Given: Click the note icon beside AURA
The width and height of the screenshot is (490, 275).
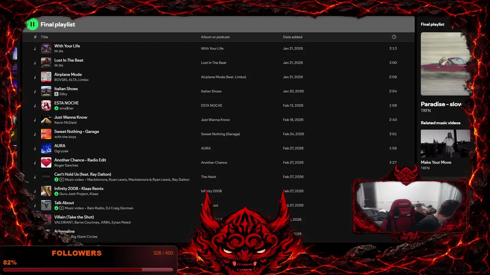Looking at the screenshot, I should (35, 148).
